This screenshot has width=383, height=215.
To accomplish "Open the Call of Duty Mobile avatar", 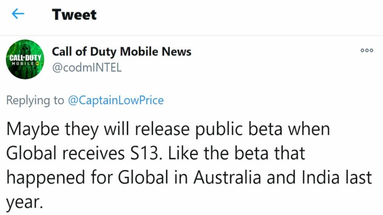I will point(25,60).
